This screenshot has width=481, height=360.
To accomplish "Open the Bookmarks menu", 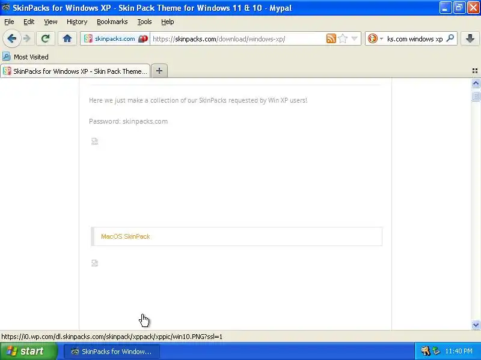I will 112,22.
